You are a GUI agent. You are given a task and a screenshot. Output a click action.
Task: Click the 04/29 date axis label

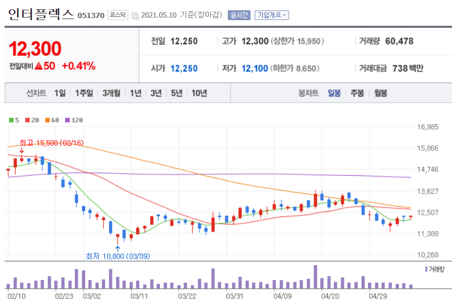(378, 296)
